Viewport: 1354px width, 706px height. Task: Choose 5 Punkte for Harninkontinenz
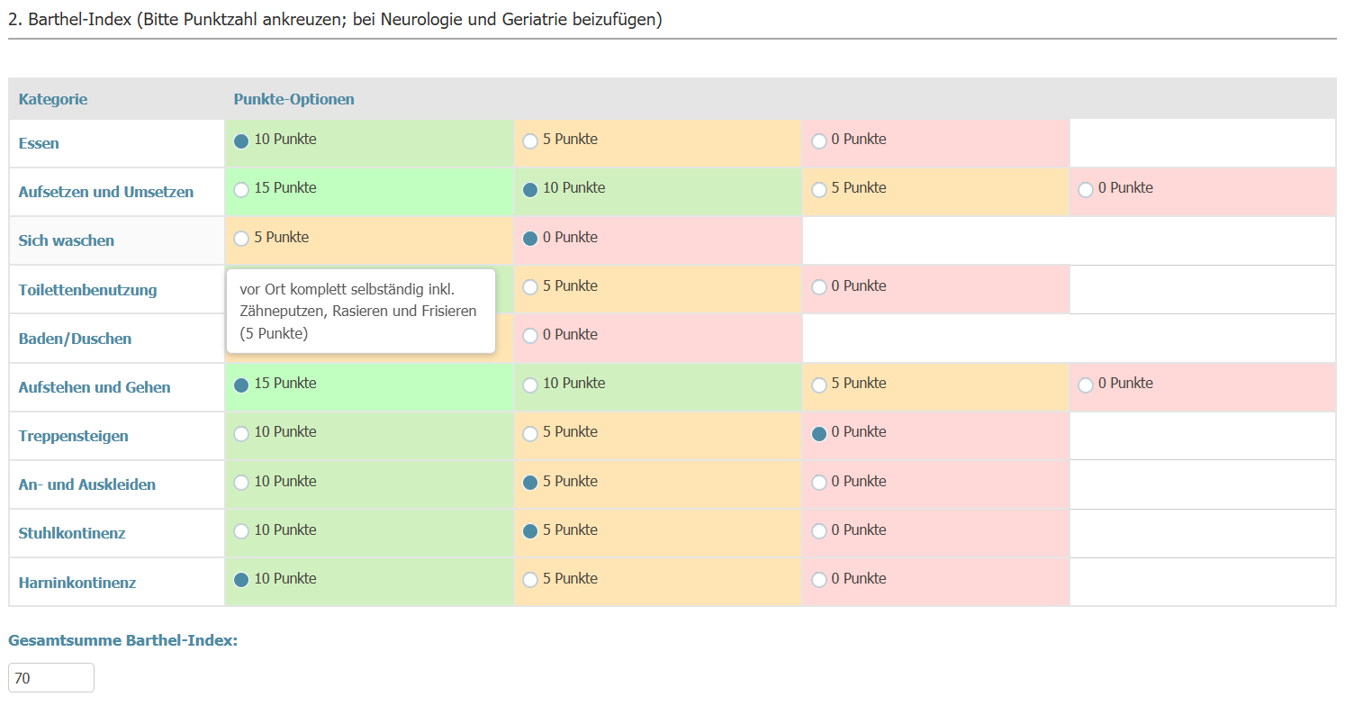pyautogui.click(x=530, y=580)
